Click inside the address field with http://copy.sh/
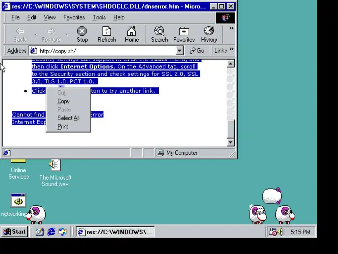The height and width of the screenshot is (254, 338). tap(107, 51)
